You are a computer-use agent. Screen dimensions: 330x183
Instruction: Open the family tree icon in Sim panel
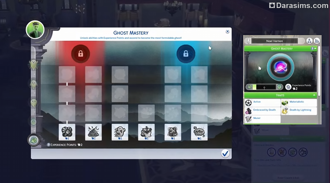tap(309, 41)
